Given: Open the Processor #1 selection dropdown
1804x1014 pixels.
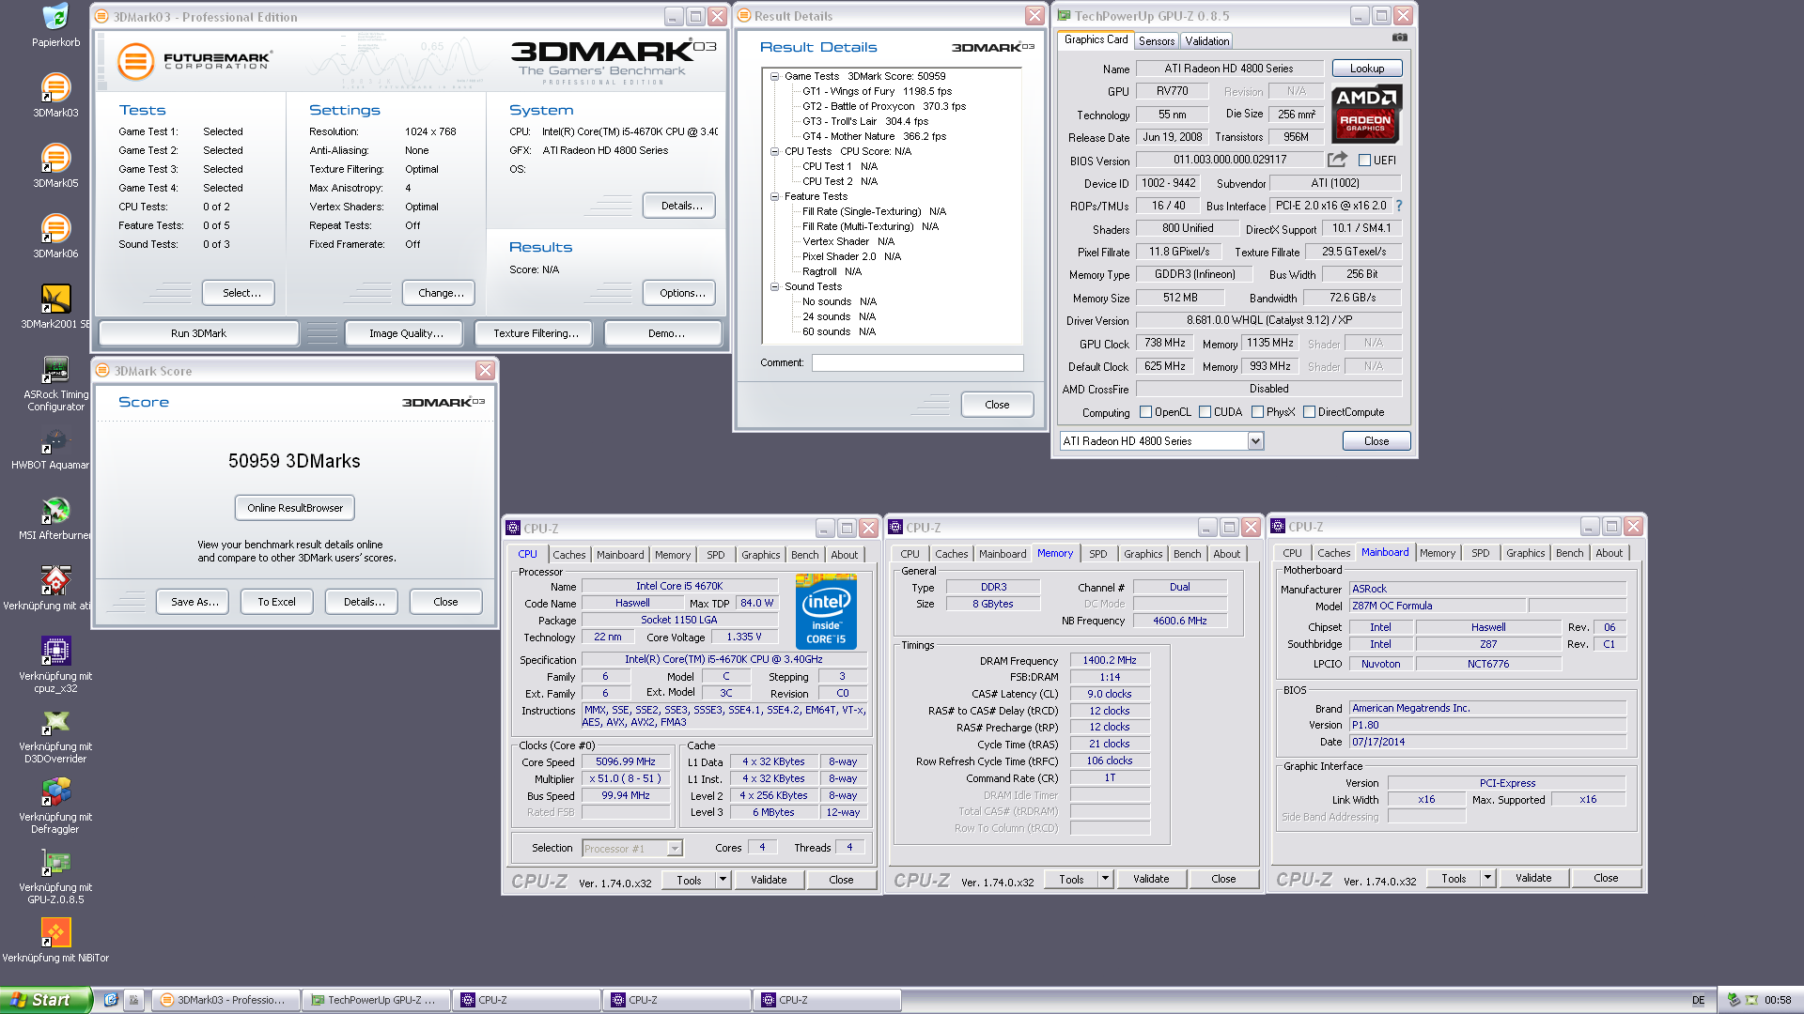Looking at the screenshot, I should (674, 849).
